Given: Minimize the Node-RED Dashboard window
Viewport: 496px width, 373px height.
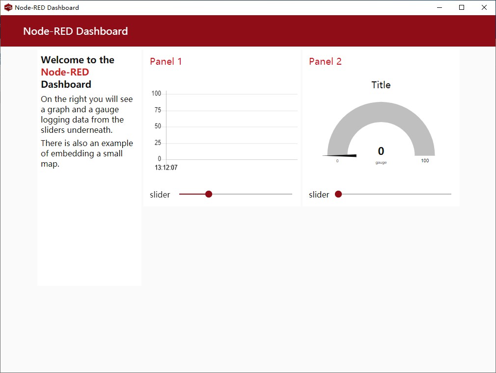Looking at the screenshot, I should (x=439, y=7).
